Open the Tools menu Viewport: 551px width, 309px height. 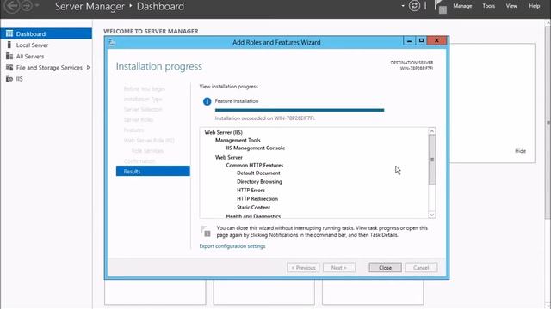point(488,6)
